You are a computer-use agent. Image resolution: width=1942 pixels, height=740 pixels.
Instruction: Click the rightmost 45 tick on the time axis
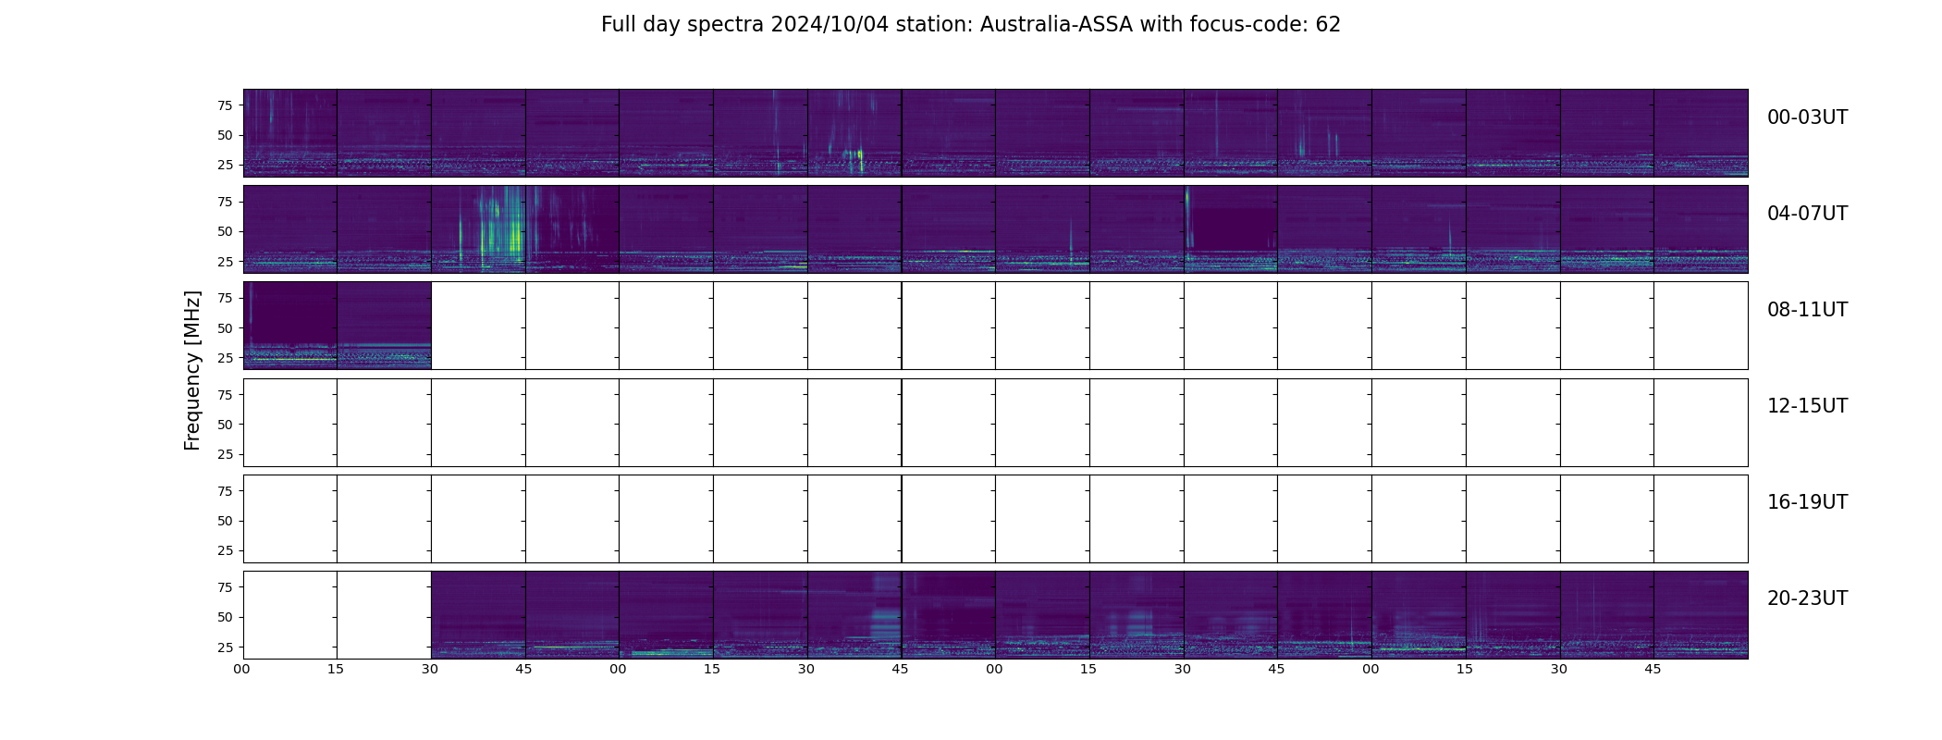[1653, 669]
